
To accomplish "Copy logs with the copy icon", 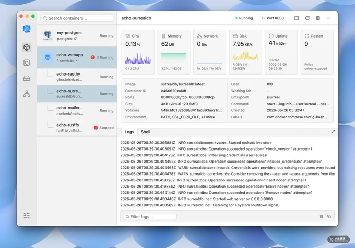I will [329, 217].
